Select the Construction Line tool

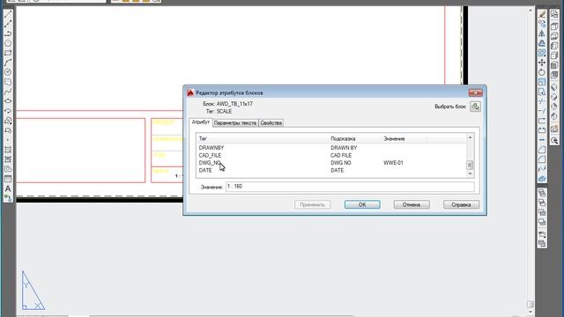coord(8,24)
